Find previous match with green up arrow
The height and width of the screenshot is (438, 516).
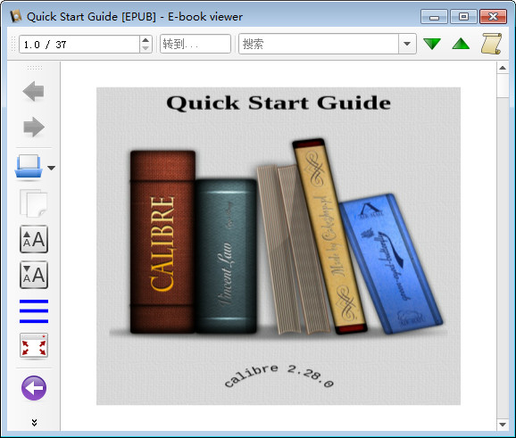(461, 44)
